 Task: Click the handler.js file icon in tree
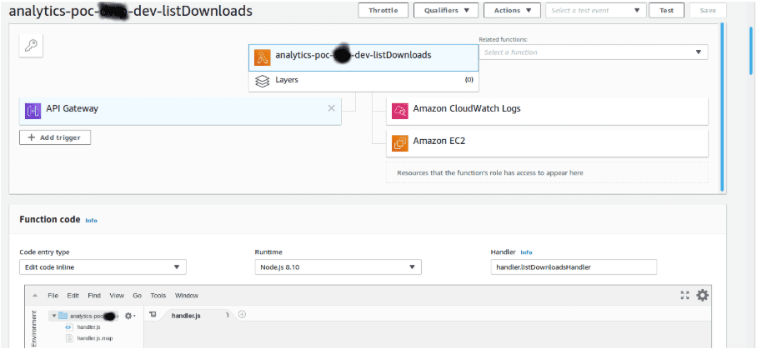(68, 327)
